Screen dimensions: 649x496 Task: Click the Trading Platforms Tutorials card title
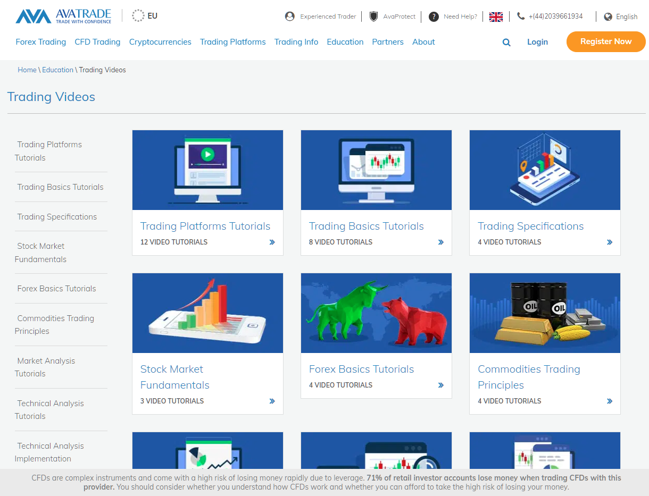pos(205,226)
